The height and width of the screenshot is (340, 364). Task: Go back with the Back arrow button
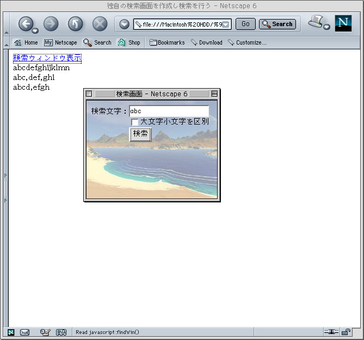(x=26, y=24)
